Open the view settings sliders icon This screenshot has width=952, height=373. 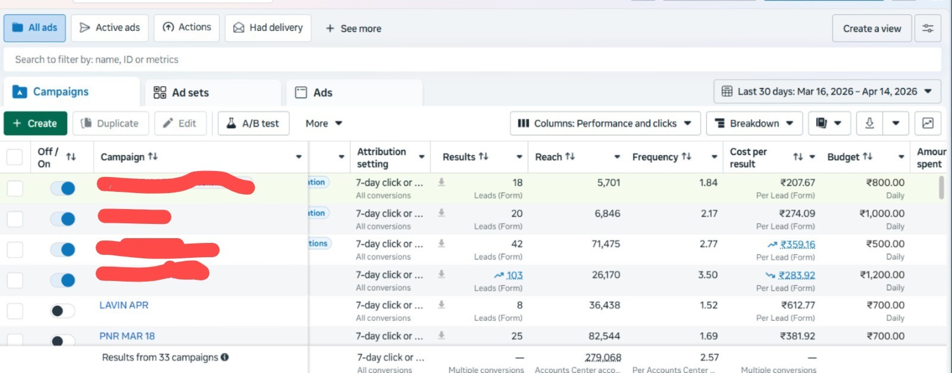click(928, 28)
